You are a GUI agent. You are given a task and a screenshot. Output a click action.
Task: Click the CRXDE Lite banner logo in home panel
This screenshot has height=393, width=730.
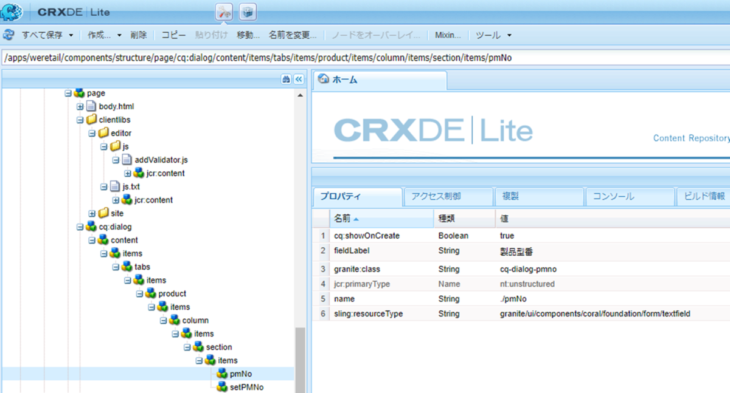tap(433, 131)
